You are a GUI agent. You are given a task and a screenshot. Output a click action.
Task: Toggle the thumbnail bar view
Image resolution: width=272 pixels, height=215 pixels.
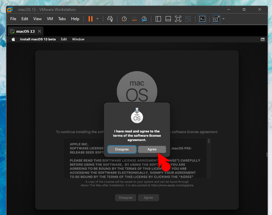pos(168,19)
